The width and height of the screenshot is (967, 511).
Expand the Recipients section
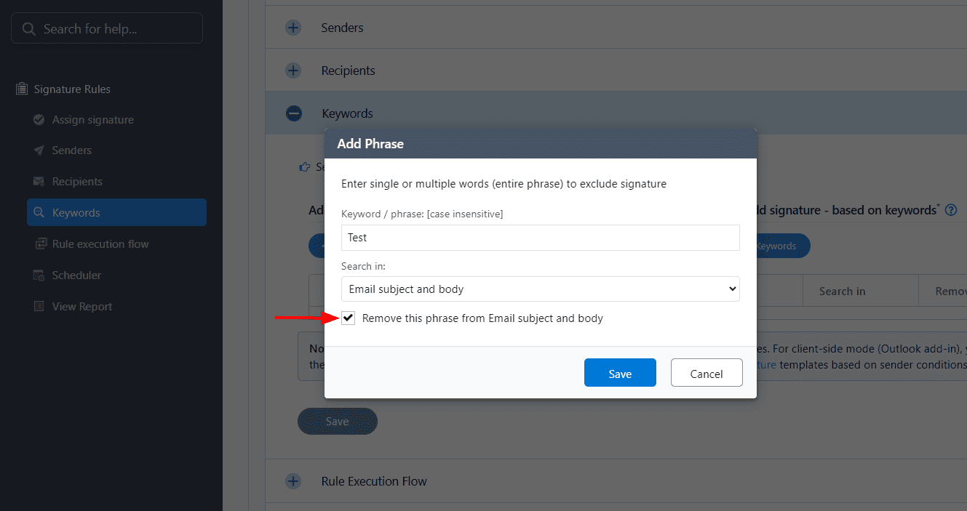pos(293,71)
